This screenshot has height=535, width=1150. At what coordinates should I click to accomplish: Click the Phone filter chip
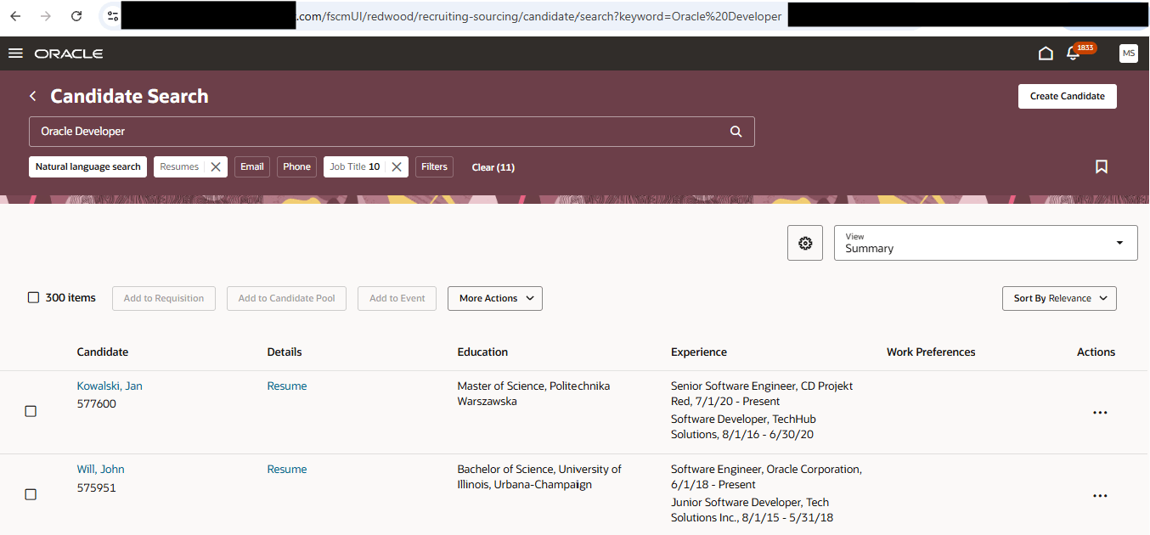pos(296,166)
